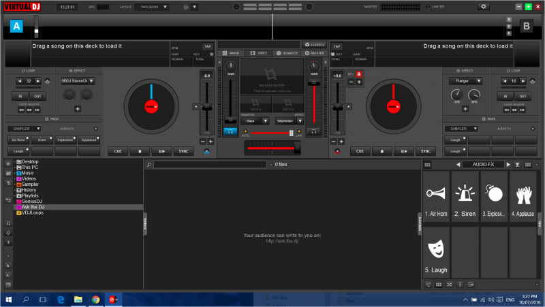Double the loop length on deck A
The width and height of the screenshot is (545, 307).
37,81
